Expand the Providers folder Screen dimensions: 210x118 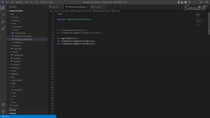[x=16, y=65]
